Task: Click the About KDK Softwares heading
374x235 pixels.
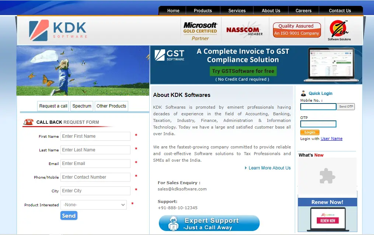Action: click(182, 95)
